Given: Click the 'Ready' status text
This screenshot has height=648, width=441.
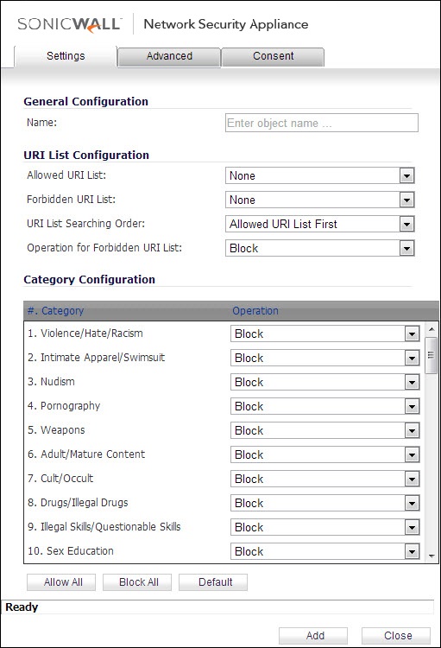Looking at the screenshot, I should [22, 607].
